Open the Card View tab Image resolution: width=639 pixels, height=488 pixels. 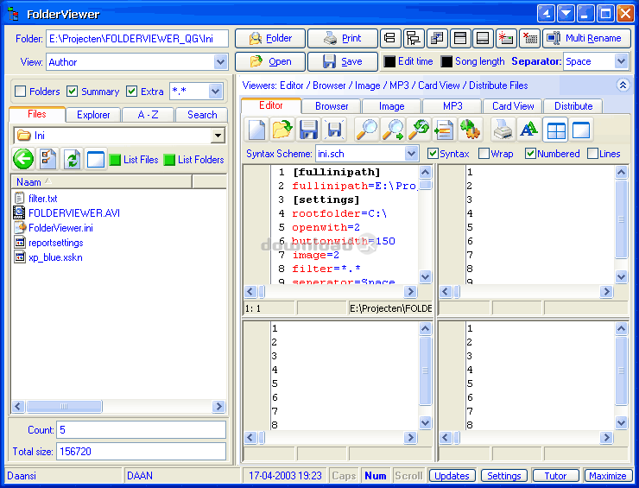click(x=513, y=106)
